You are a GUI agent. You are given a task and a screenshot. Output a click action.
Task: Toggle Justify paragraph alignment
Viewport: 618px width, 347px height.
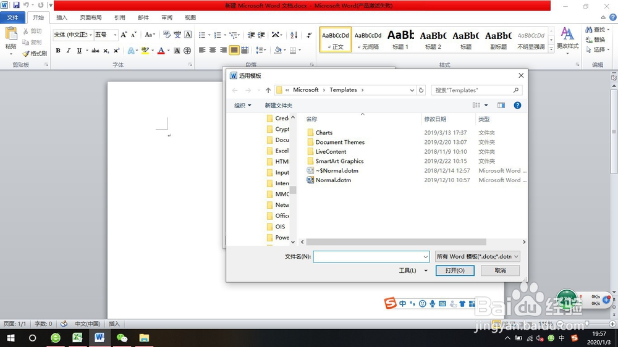coord(234,50)
